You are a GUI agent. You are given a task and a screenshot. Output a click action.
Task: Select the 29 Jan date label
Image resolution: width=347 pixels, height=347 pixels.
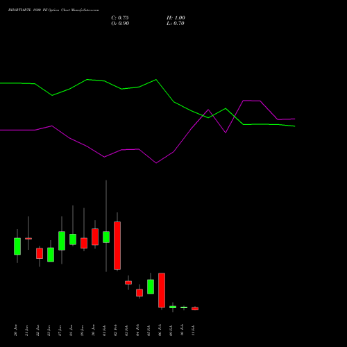tap(82, 330)
